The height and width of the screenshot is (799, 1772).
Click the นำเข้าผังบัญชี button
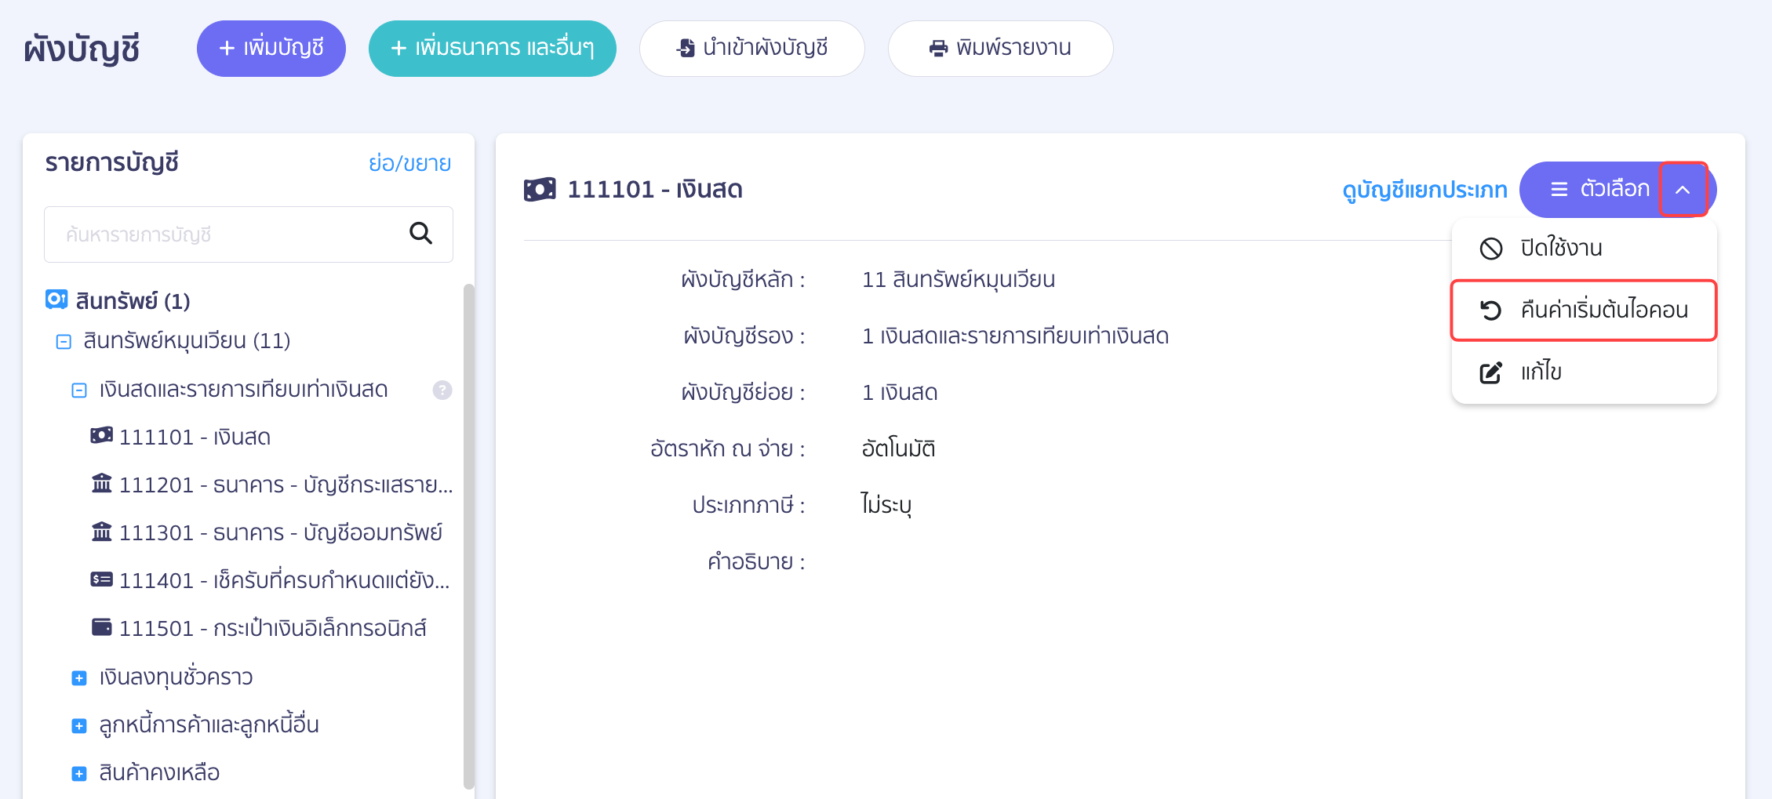[751, 48]
